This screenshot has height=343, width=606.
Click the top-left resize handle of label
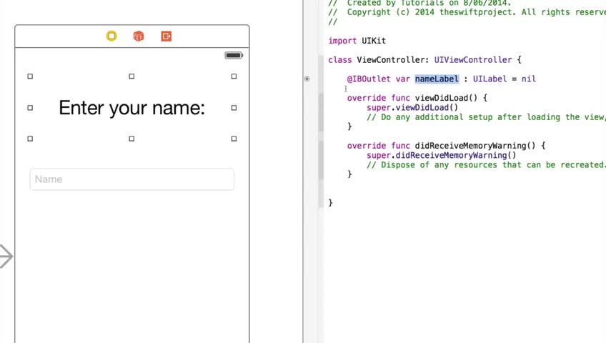click(x=30, y=76)
